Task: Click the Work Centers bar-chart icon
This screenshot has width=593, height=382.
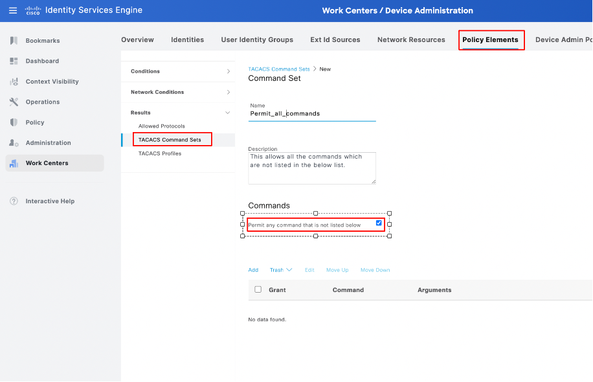Action: [x=14, y=163]
